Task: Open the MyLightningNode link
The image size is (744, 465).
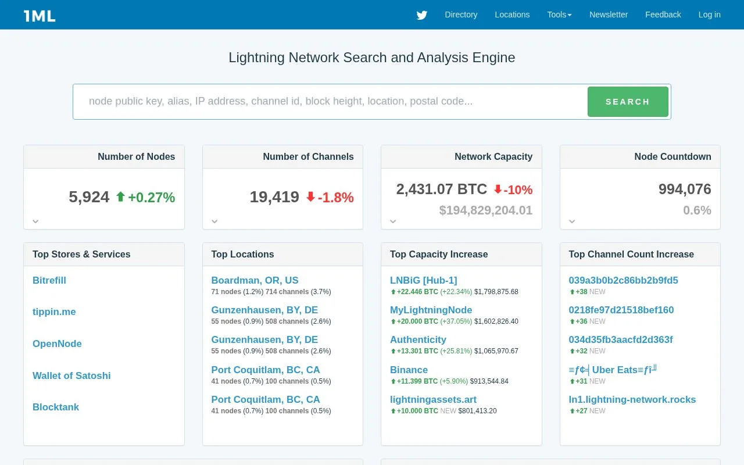Action: point(431,310)
